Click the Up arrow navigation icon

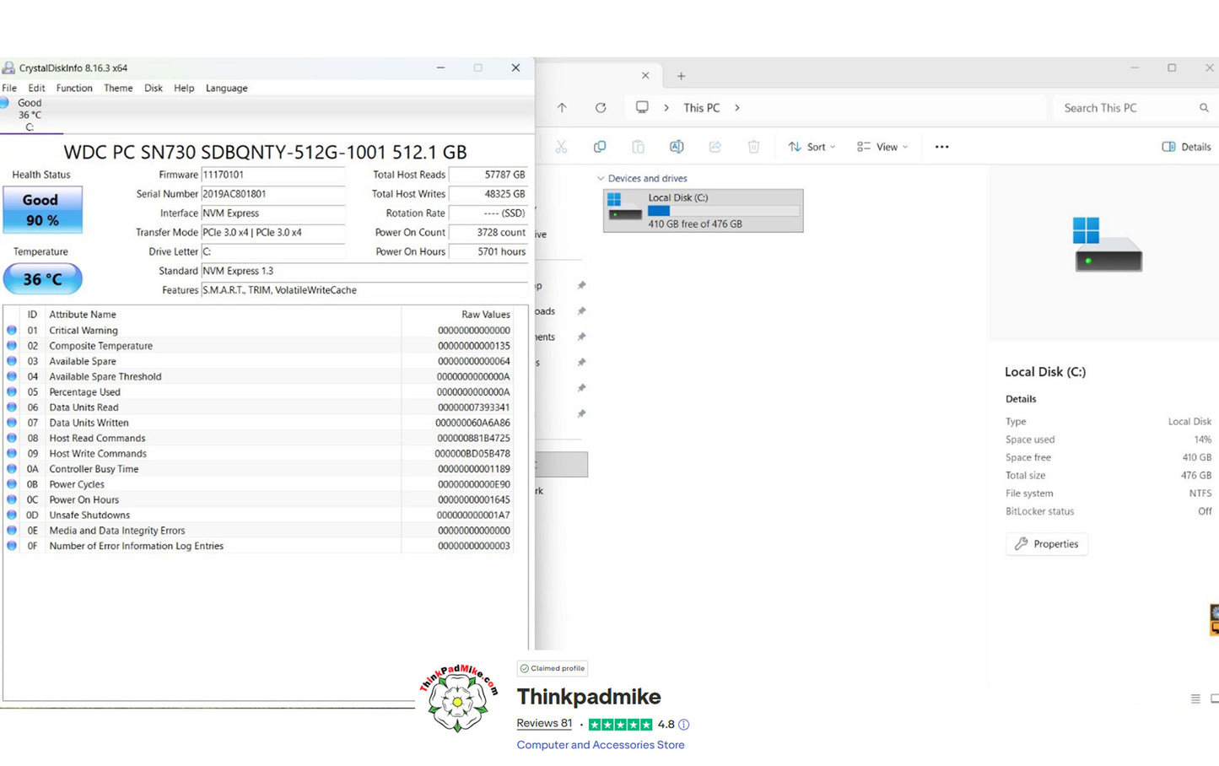tap(562, 108)
